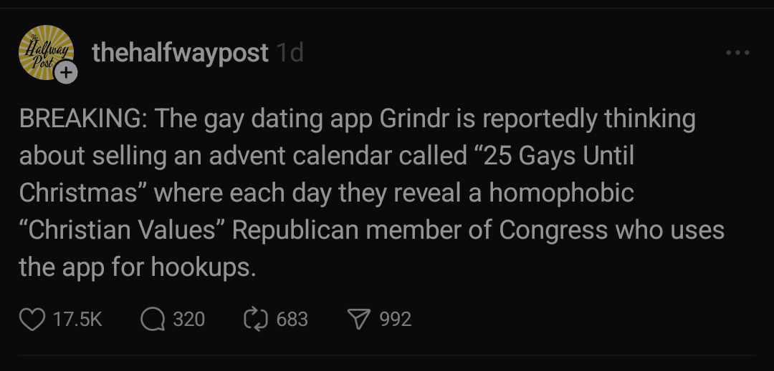The width and height of the screenshot is (774, 371).
Task: View the 683 reposts count
Action: pyautogui.click(x=292, y=320)
